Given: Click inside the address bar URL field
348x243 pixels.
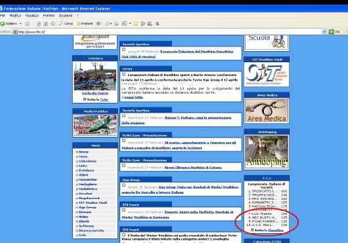Looking at the screenshot, I should coord(169,31).
